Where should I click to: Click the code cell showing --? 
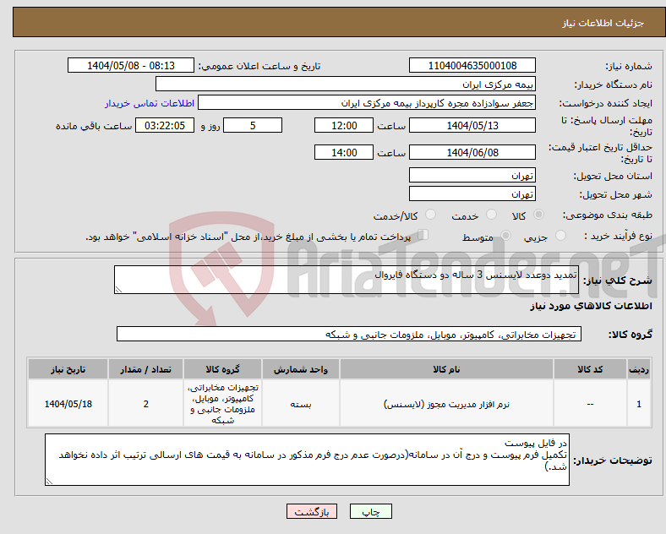(x=590, y=403)
